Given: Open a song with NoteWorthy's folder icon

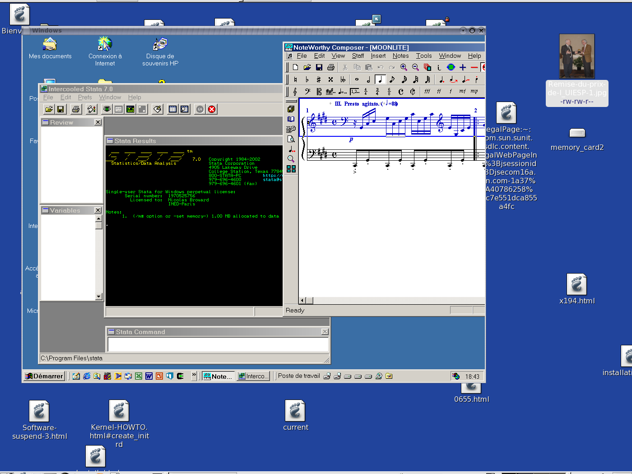Looking at the screenshot, I should (307, 67).
